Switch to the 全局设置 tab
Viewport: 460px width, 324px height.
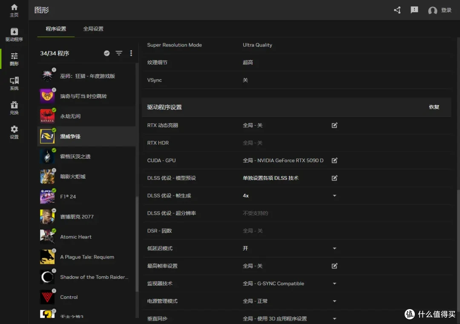pos(93,29)
